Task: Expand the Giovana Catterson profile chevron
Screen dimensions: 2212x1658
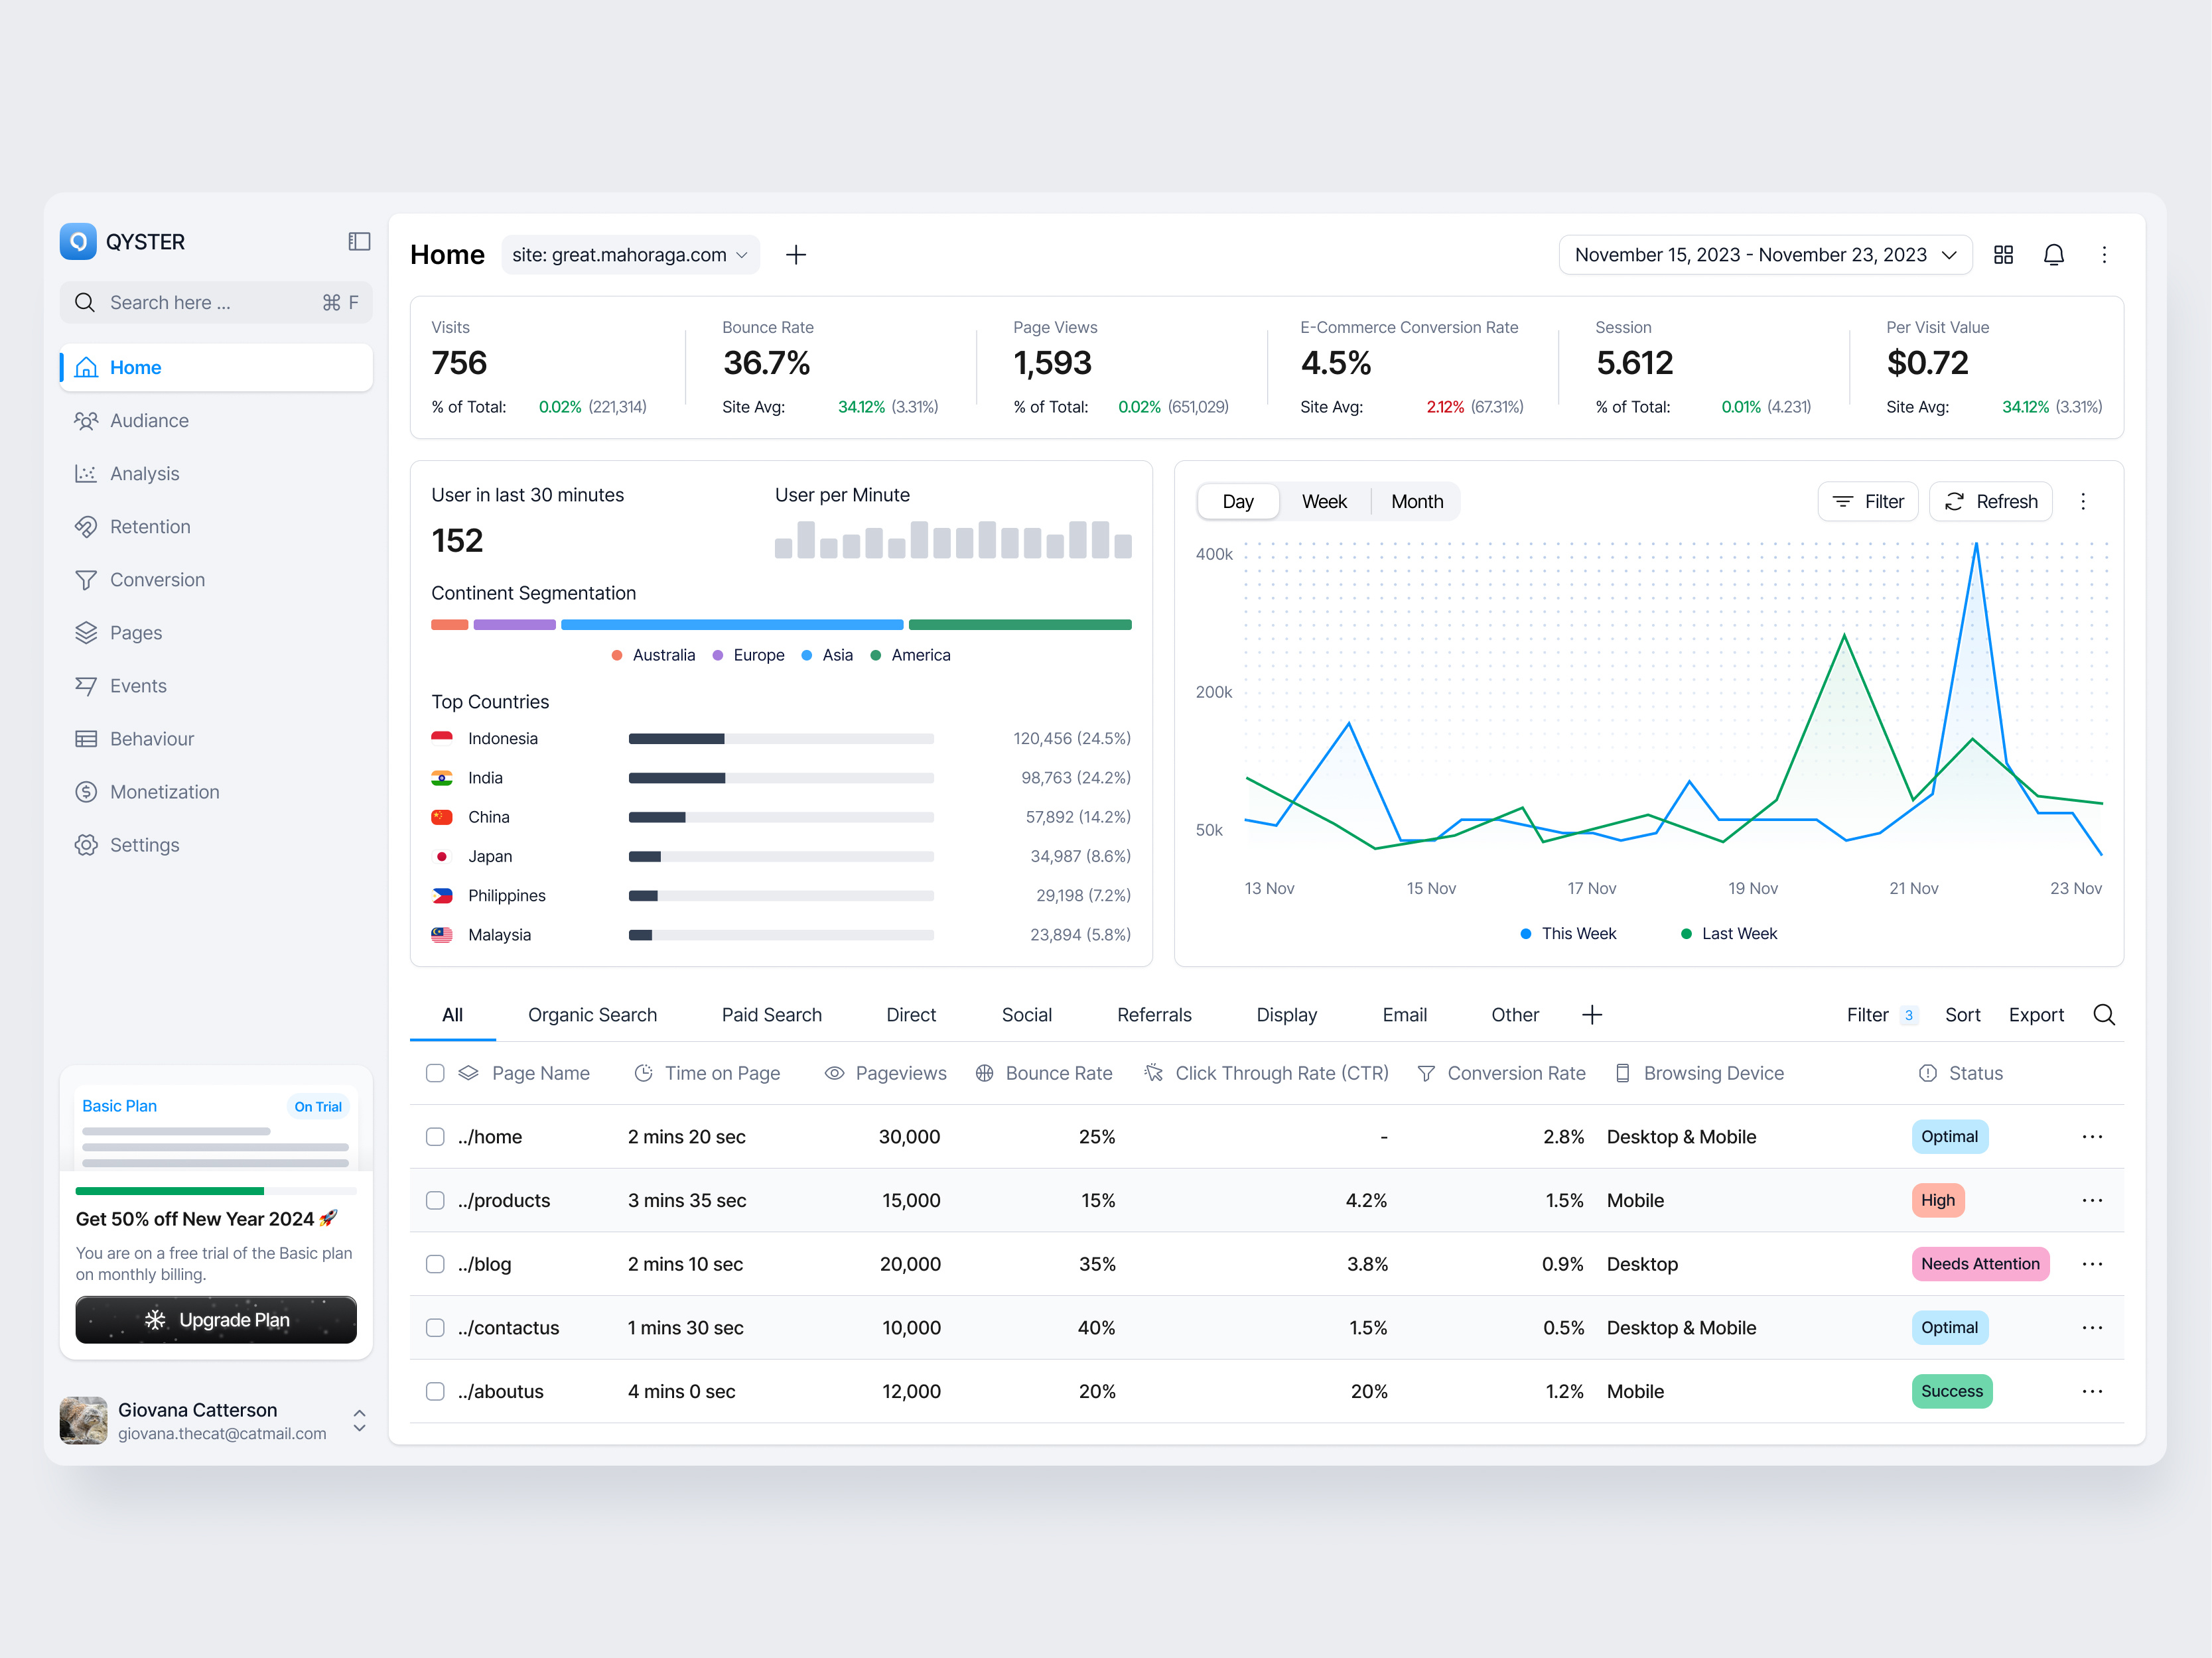Action: (359, 1420)
